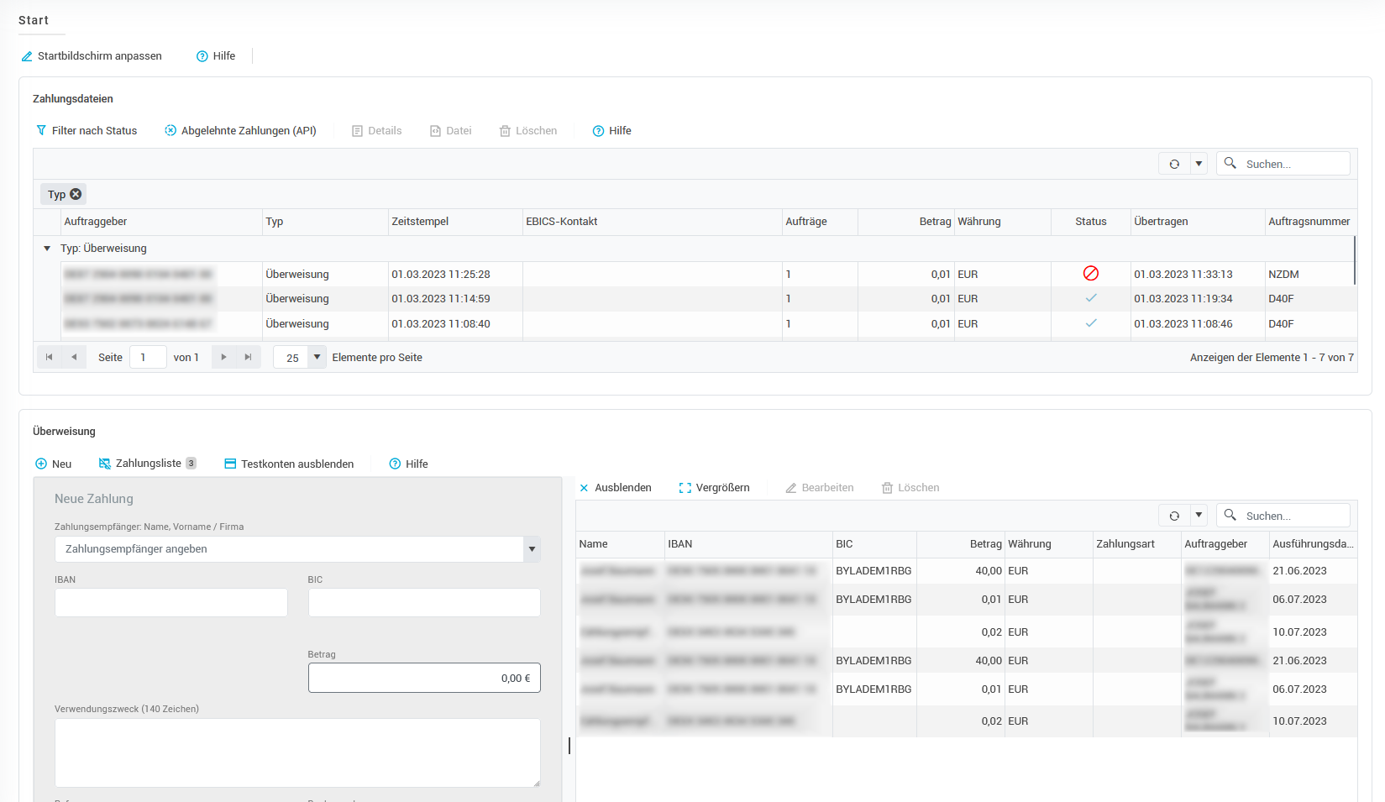
Task: Click the Startbildschirm anpassen pencil icon
Action: point(27,56)
